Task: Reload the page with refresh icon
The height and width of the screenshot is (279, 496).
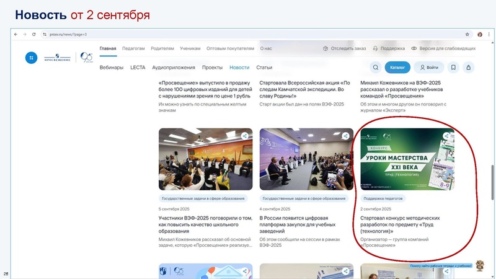Action: 34,34
